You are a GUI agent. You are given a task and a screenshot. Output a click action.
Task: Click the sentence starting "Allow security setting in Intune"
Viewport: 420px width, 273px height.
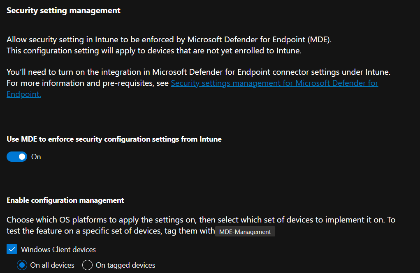pyautogui.click(x=169, y=39)
